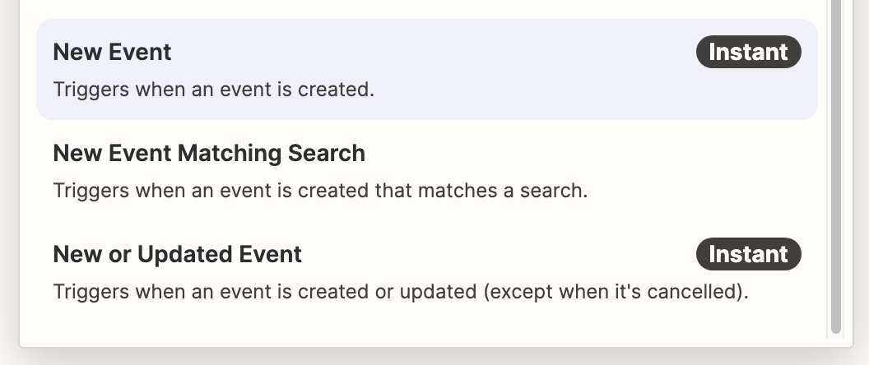The image size is (869, 365).
Task: Click the bold "New Event" title text
Action: pyautogui.click(x=112, y=52)
